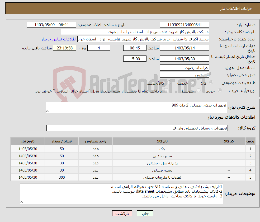Click the کد کالا column header

pyautogui.click(x=229, y=141)
